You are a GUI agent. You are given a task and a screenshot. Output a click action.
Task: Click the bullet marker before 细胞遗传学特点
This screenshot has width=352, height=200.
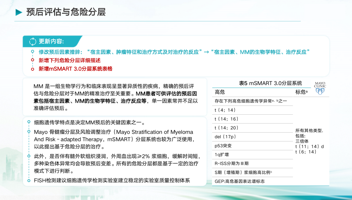click(x=29, y=123)
